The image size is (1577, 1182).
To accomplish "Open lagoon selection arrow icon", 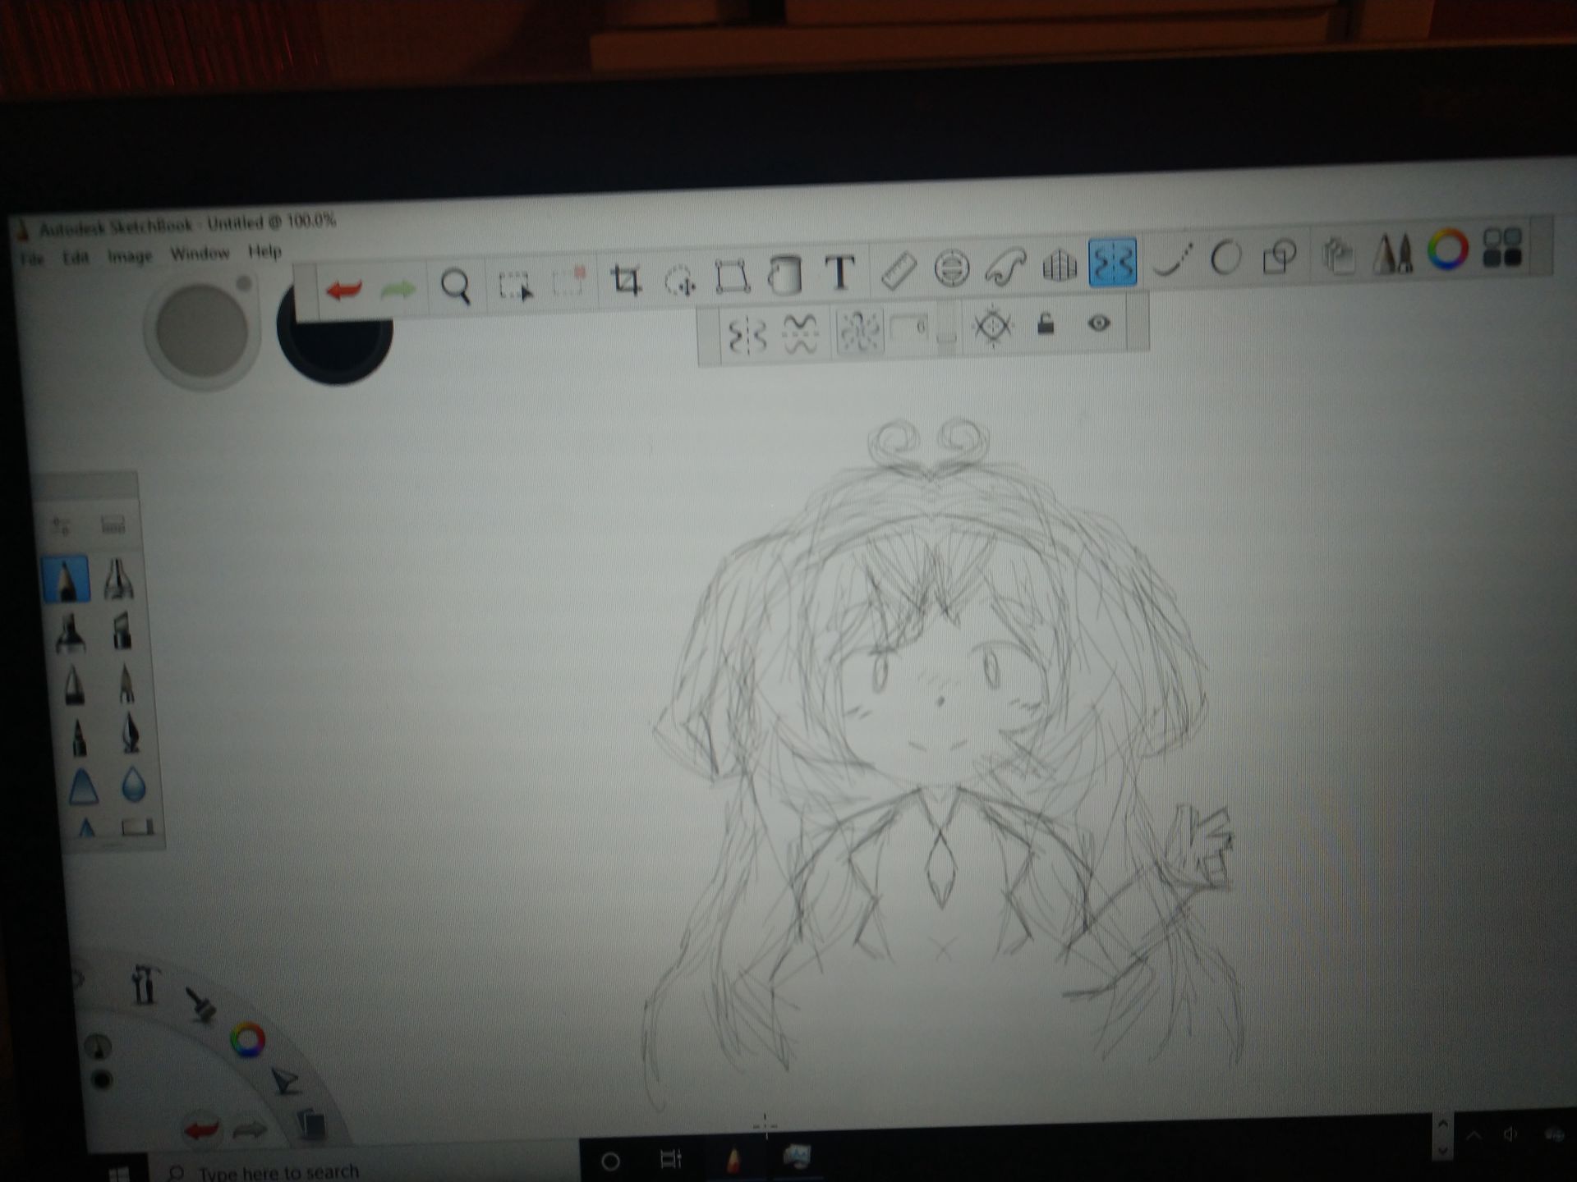I will (x=285, y=1082).
